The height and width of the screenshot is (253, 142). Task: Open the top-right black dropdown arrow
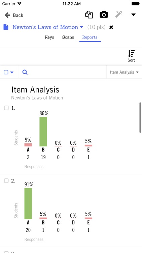134,15
